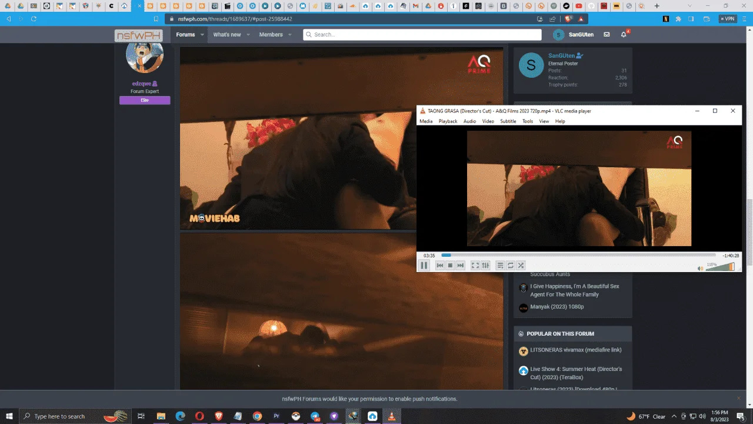Open VLC cone icon on the taskbar
This screenshot has height=424, width=753.
pyautogui.click(x=391, y=416)
